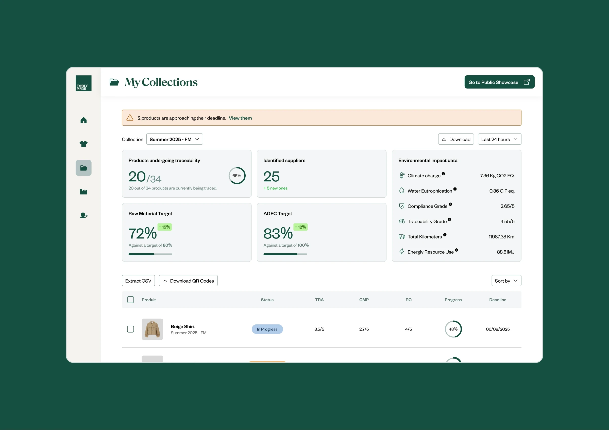Open the user settings icon in sidebar

coord(83,215)
